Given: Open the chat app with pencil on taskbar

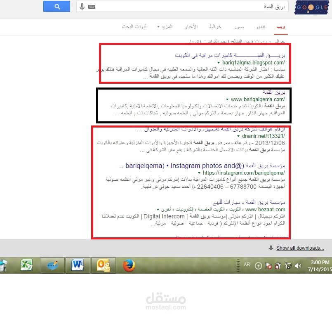Looking at the screenshot, I should pyautogui.click(x=52, y=265).
